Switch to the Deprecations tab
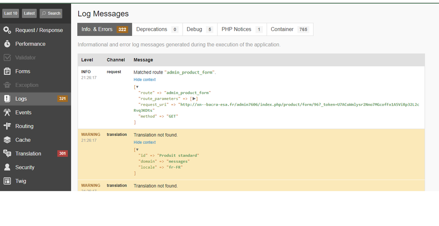The width and height of the screenshot is (439, 226). (157, 29)
